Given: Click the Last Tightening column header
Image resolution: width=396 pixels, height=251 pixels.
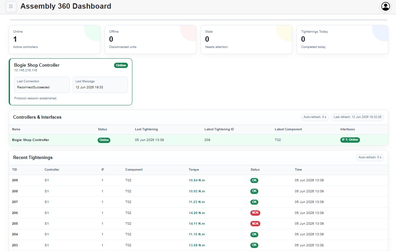Looking at the screenshot, I should [146, 129].
